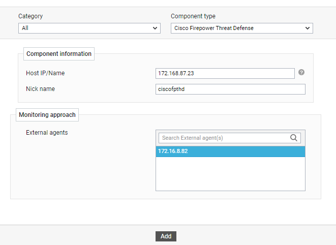The height and width of the screenshot is (245, 336).
Task: Click the magnifying glass search icon
Action: pos(293,138)
